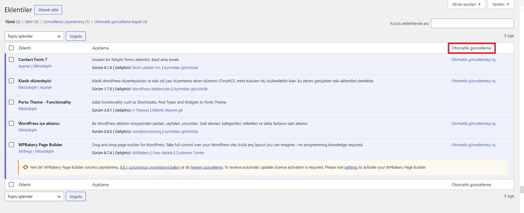The height and width of the screenshot is (213, 524).
Task: Open the Customer Center link
Action: (x=190, y=153)
